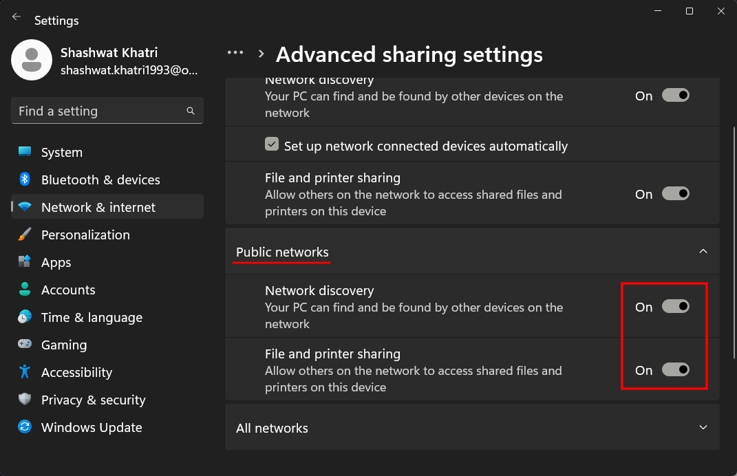Click the Windows Update refresh icon
The width and height of the screenshot is (737, 476).
tap(25, 427)
